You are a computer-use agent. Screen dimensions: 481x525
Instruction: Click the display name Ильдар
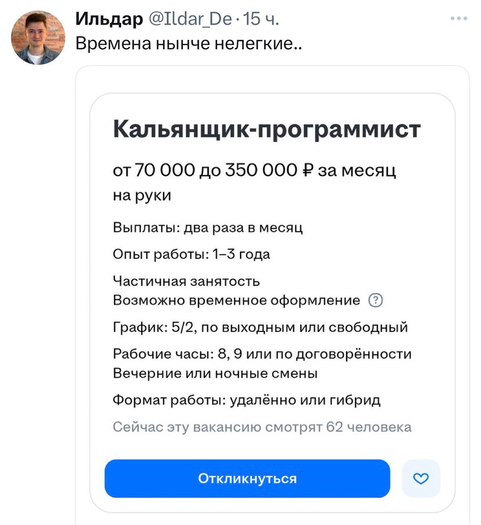click(x=109, y=19)
